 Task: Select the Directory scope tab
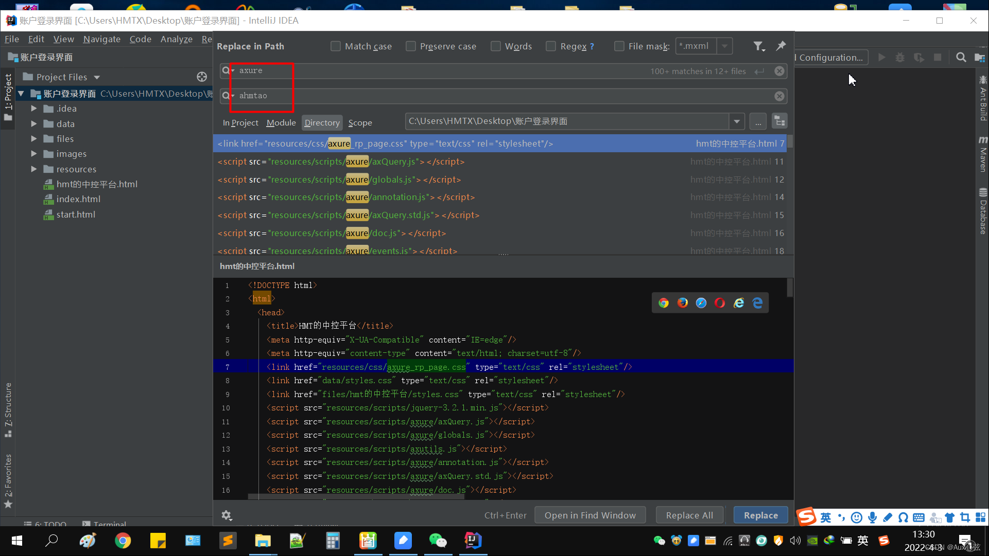click(x=322, y=123)
